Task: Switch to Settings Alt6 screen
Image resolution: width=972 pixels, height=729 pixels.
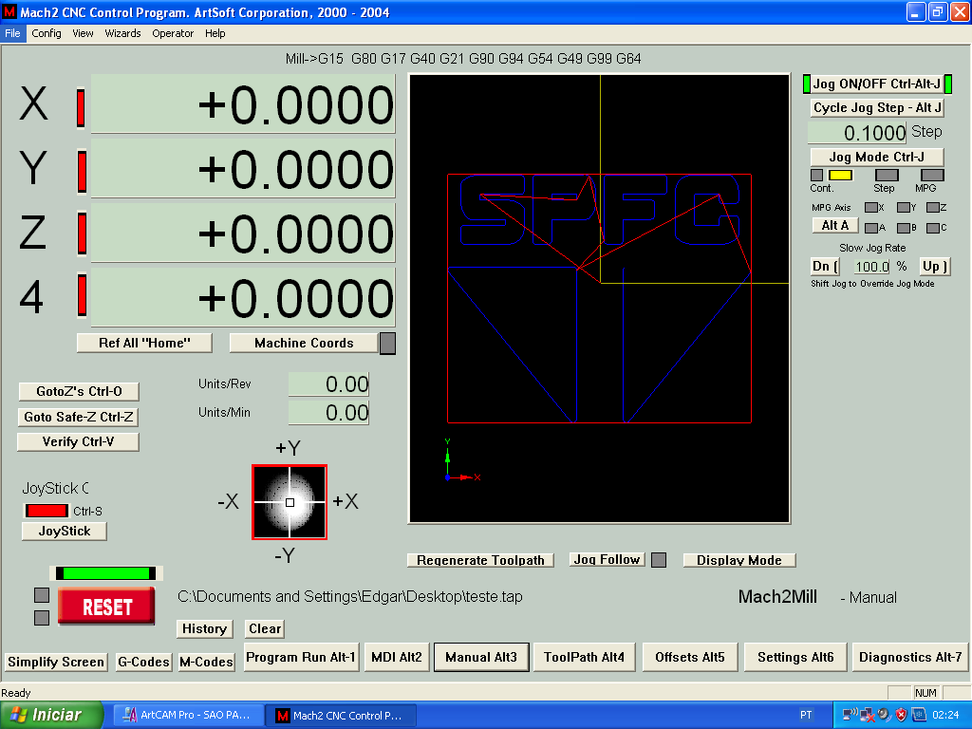Action: (x=795, y=657)
